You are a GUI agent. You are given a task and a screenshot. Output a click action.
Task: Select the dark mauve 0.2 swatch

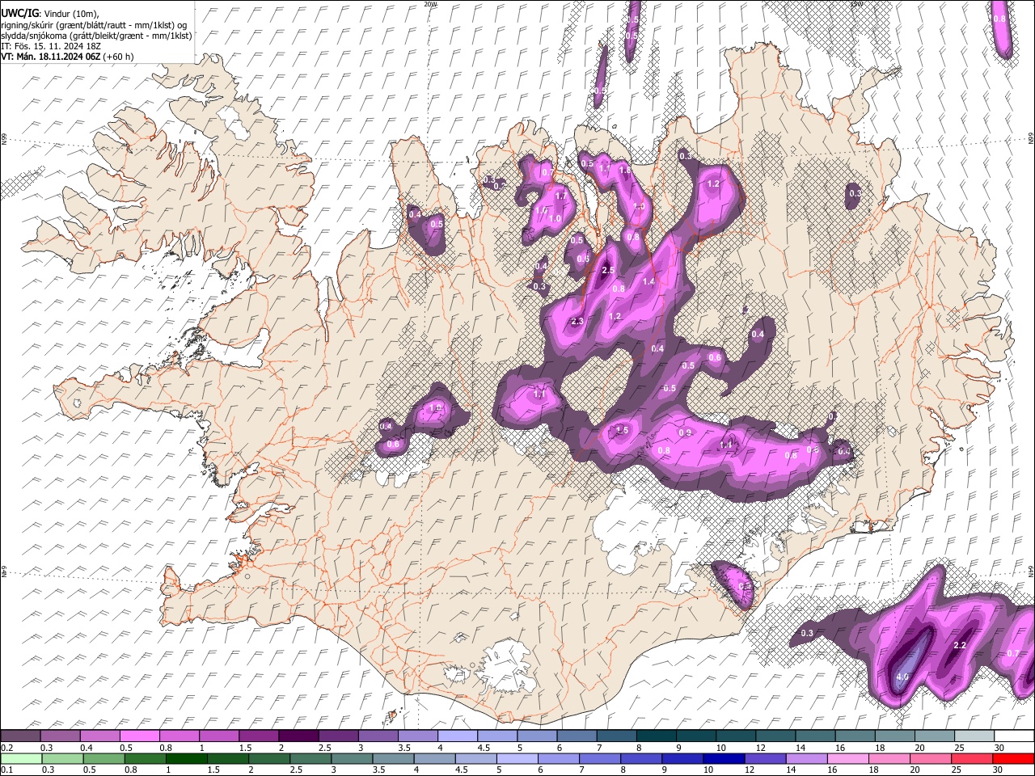click(20, 736)
